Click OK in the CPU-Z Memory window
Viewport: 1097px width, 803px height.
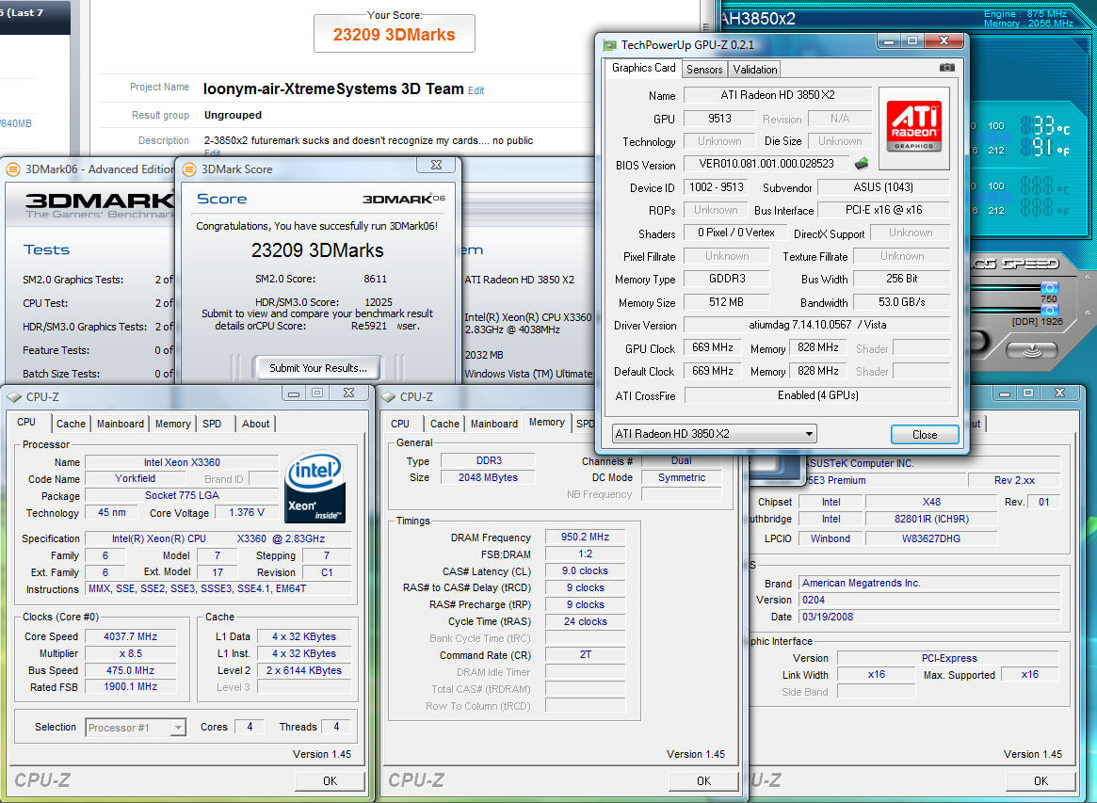click(x=703, y=780)
